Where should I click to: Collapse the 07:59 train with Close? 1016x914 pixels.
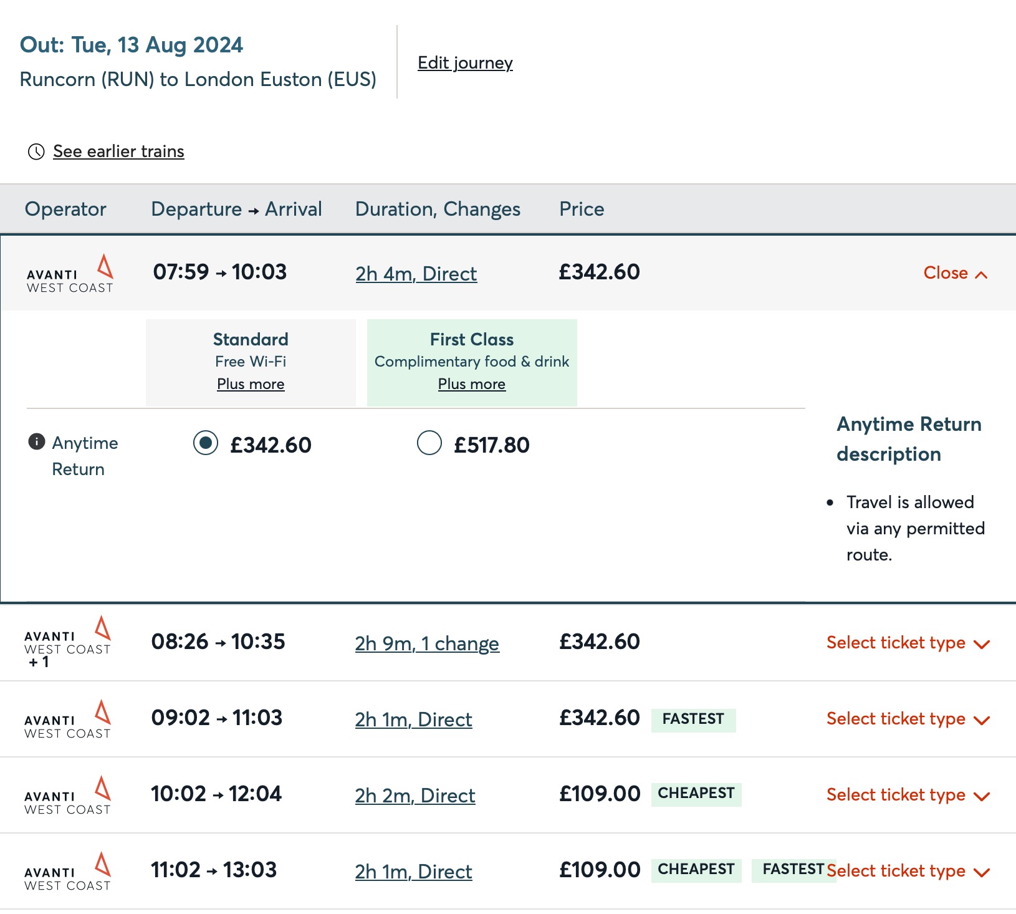tap(956, 273)
